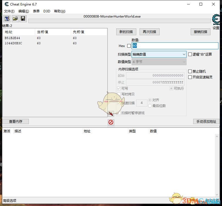Open the 帮助(H) menu
The width and height of the screenshot is (222, 206).
click(60, 11)
